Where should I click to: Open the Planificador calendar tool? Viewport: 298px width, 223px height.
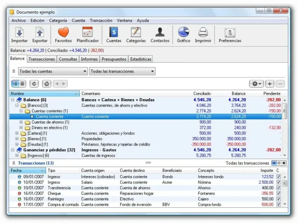pos(88,33)
